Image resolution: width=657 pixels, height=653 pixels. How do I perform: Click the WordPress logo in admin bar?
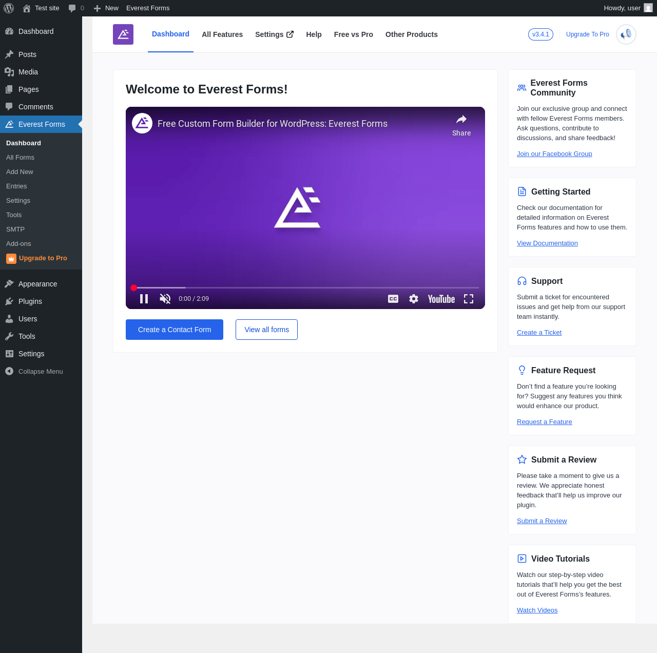(9, 8)
